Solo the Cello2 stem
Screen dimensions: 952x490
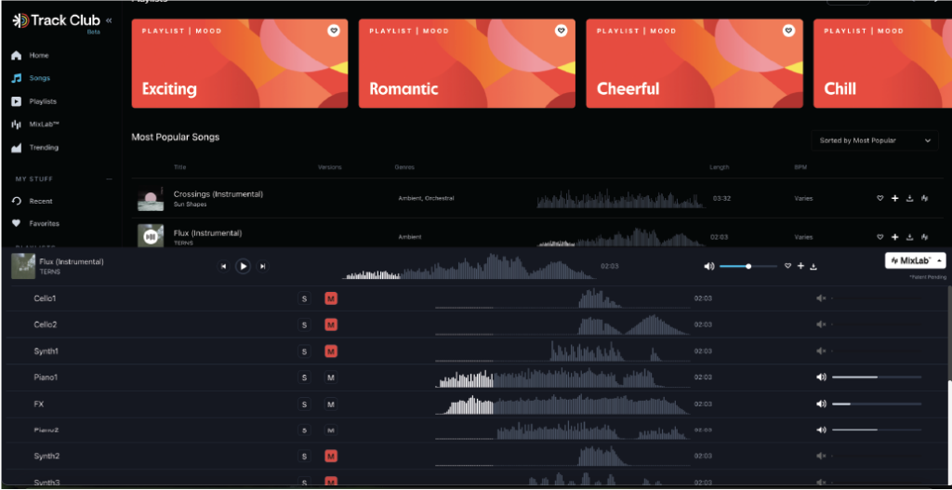point(304,324)
